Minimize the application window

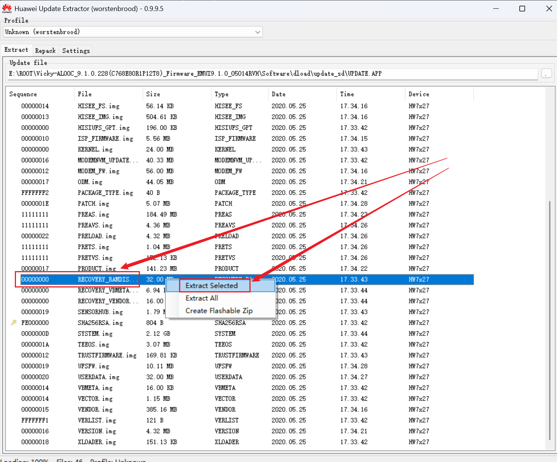[496, 8]
